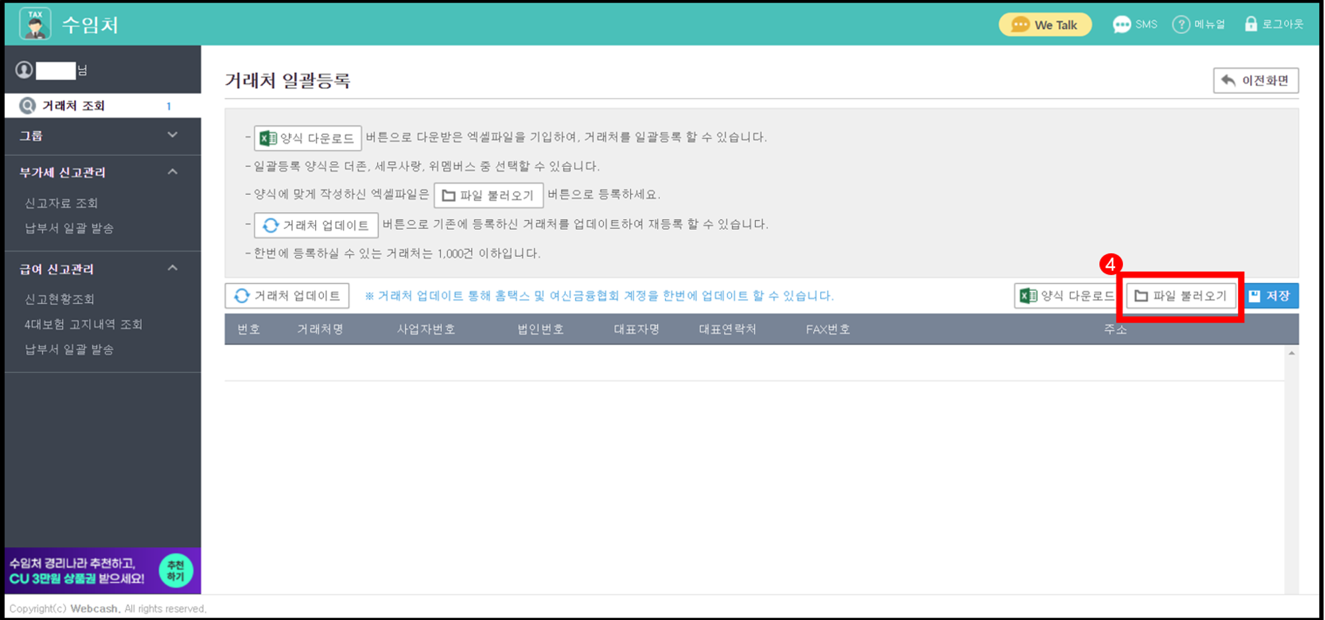1325x620 pixels.
Task: Click 거래처 업데이트 button above table
Action: 287,296
